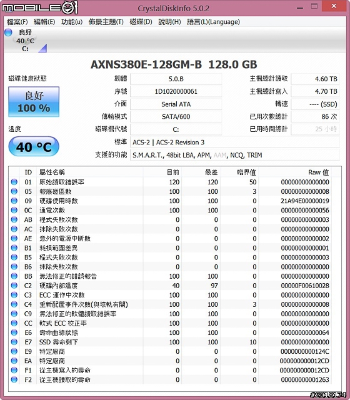Select the 硬碟使用時數 attribute name
Viewport: 350px width, 400px height.
(x=58, y=201)
